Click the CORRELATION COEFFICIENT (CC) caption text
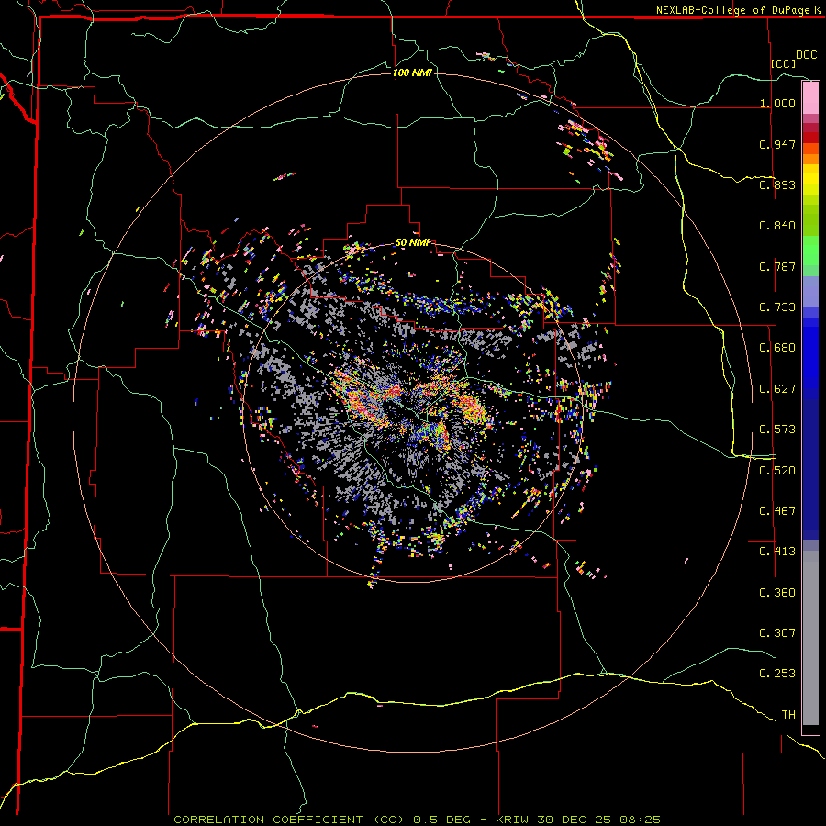Viewport: 826px width, 826px height. [x=289, y=820]
